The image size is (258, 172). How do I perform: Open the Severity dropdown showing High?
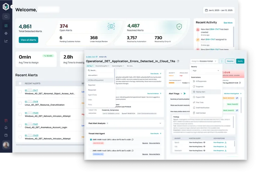[x=206, y=71]
